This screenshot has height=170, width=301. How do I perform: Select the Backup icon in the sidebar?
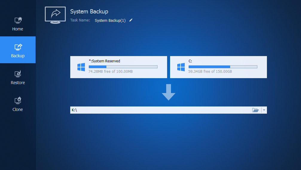click(x=18, y=47)
